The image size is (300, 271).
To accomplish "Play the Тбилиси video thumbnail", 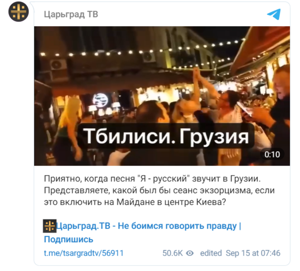I will (162, 96).
